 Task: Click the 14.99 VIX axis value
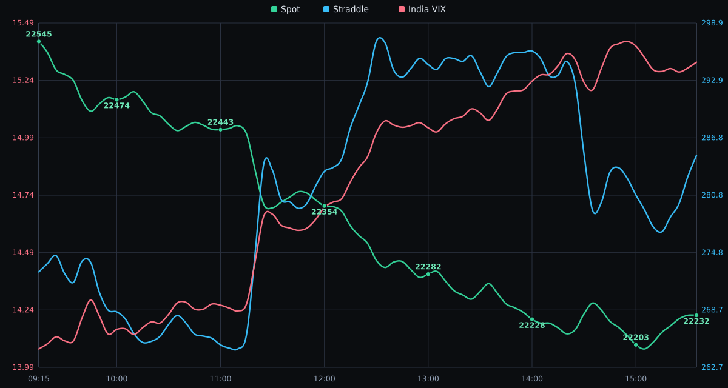click(23, 138)
